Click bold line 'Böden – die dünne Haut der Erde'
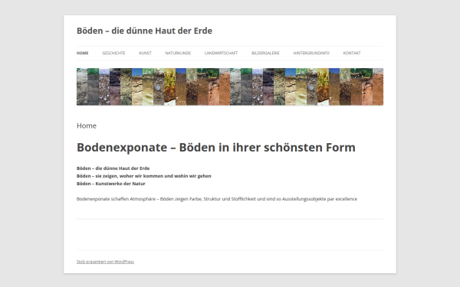The image size is (460, 287). tap(113, 168)
